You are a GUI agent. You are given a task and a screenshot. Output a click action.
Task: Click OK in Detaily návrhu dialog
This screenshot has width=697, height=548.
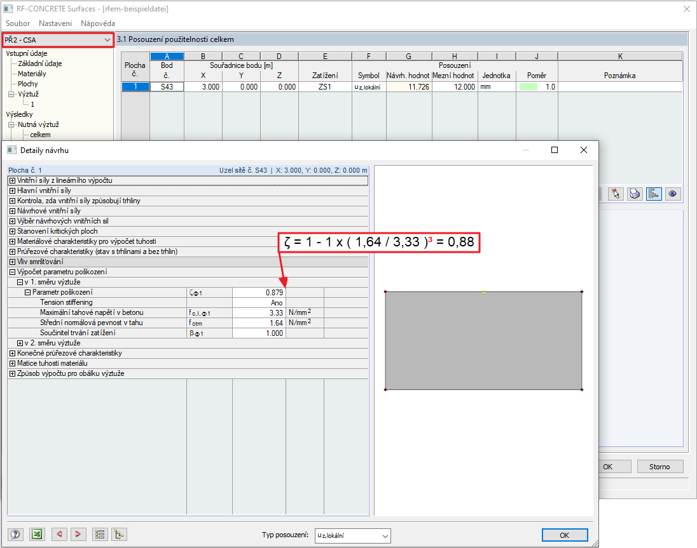pos(565,535)
